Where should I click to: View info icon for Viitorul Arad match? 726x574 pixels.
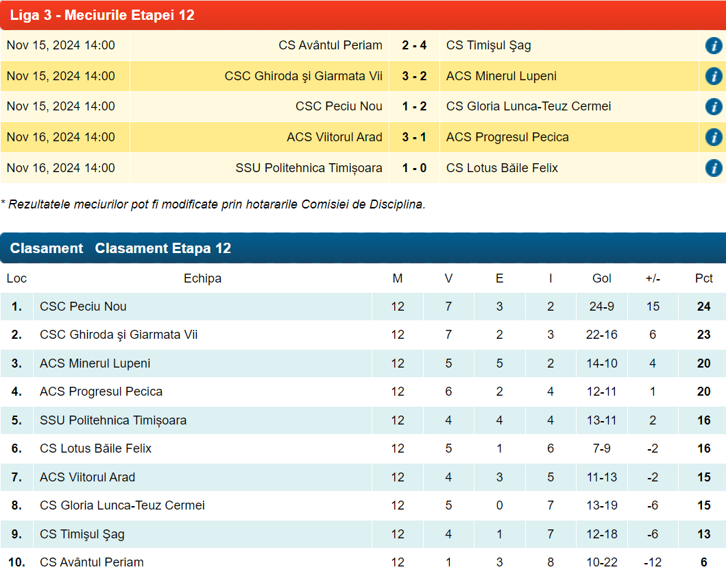pos(713,137)
